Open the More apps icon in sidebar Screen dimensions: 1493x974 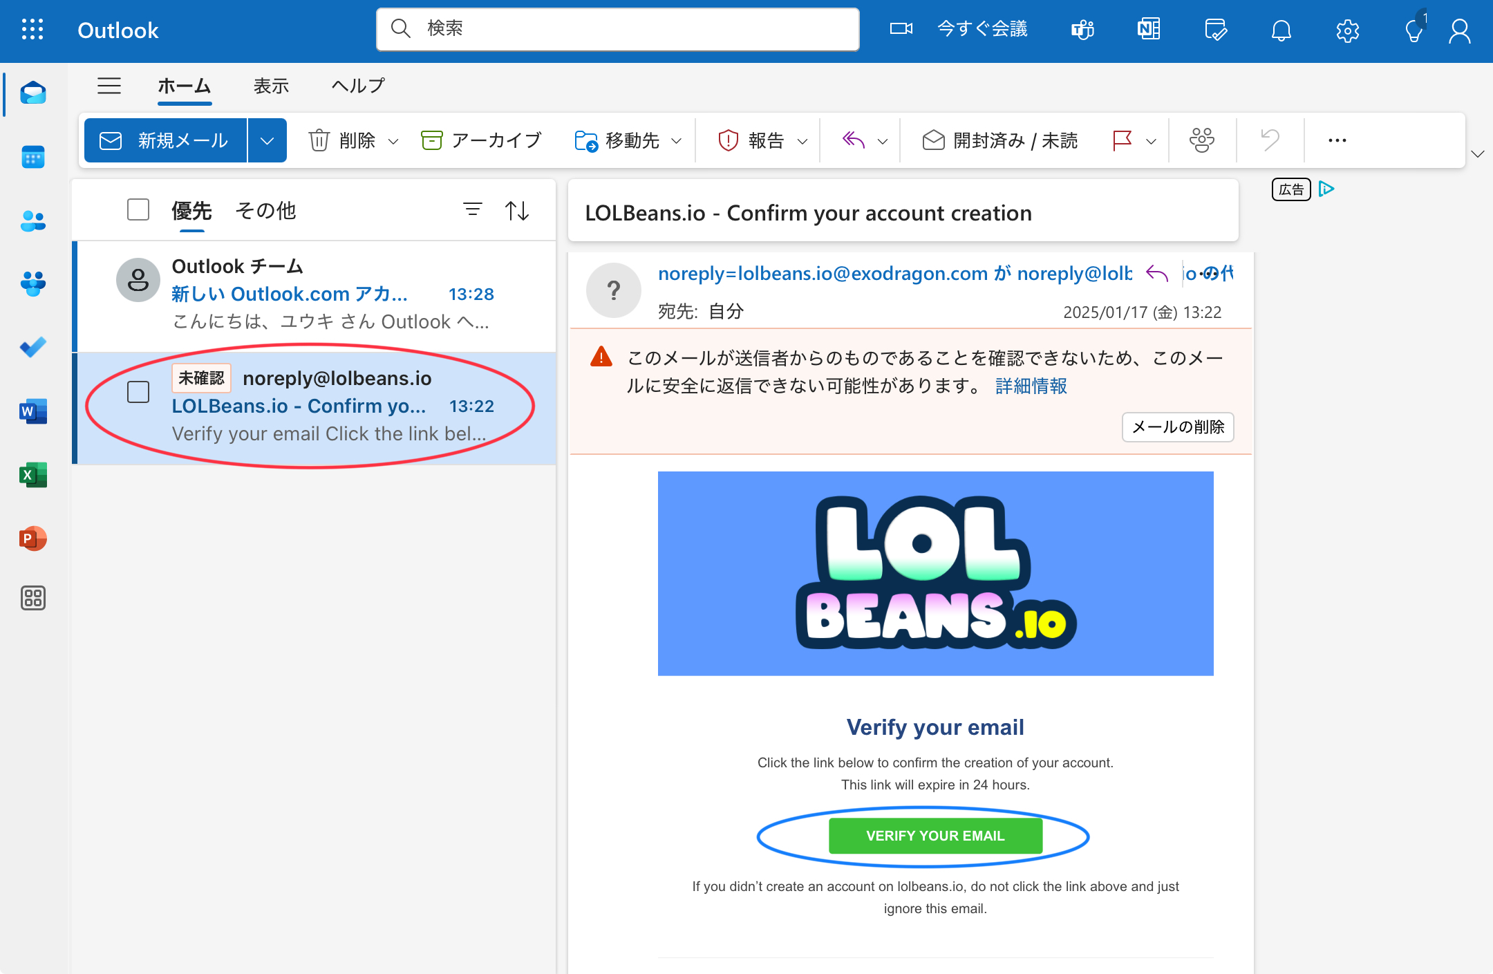pos(33,598)
